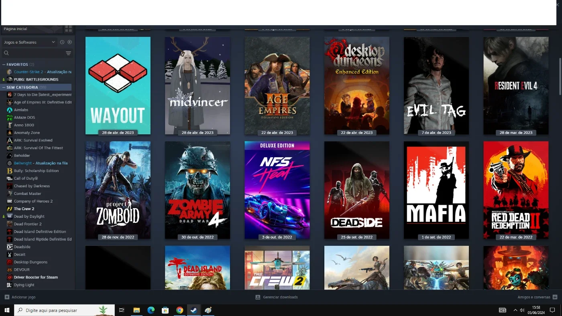The image size is (562, 316).
Task: Click the Call of Duty list icon
Action: click(x=10, y=178)
